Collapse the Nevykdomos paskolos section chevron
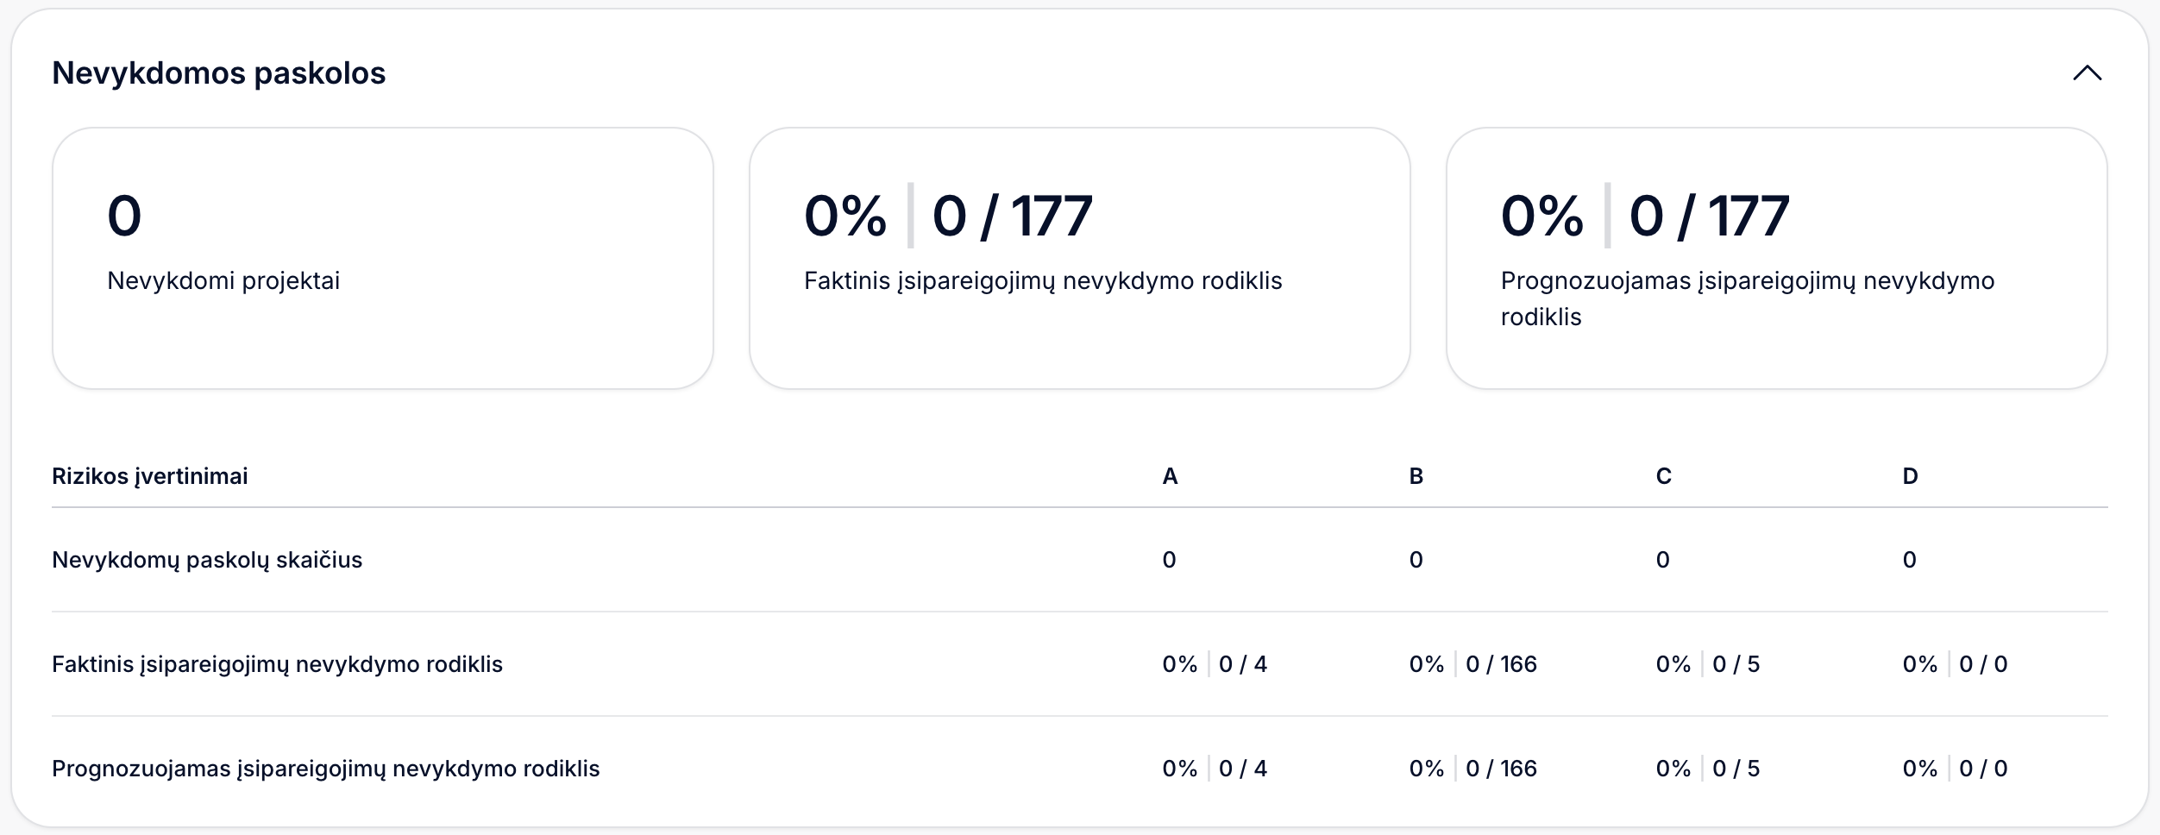Screen dimensions: 2160x835 [x=2087, y=73]
